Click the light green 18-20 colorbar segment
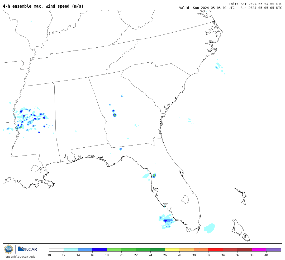This screenshot has width=285, height=260. click(x=114, y=250)
